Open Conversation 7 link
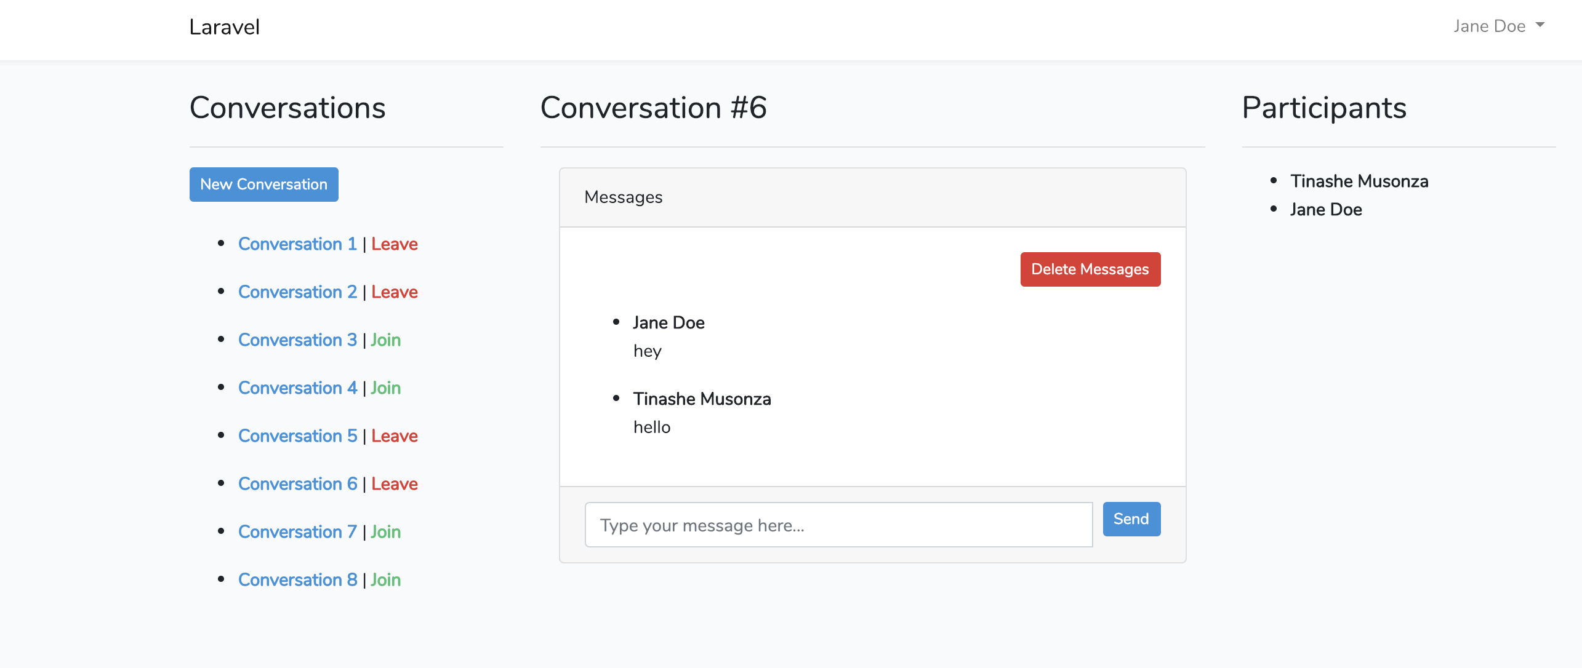The image size is (1582, 668). tap(297, 532)
